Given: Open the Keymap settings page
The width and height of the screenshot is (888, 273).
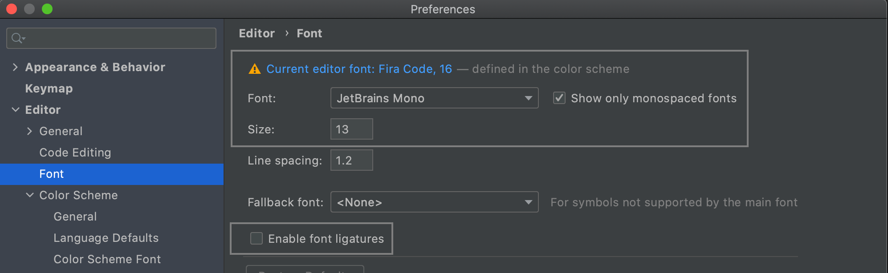Looking at the screenshot, I should pyautogui.click(x=49, y=88).
